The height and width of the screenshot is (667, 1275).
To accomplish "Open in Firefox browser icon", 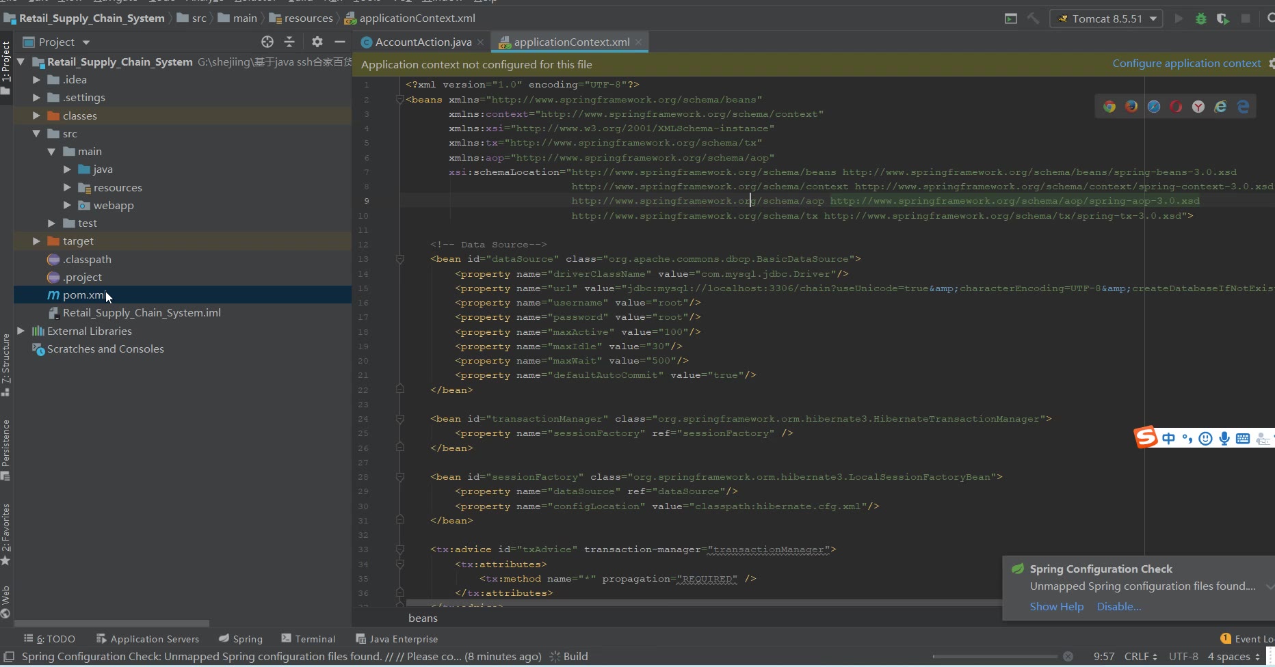I will pos(1131,107).
